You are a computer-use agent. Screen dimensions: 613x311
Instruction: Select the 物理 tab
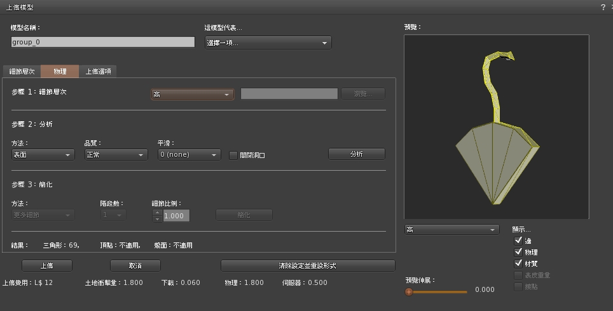(x=60, y=72)
